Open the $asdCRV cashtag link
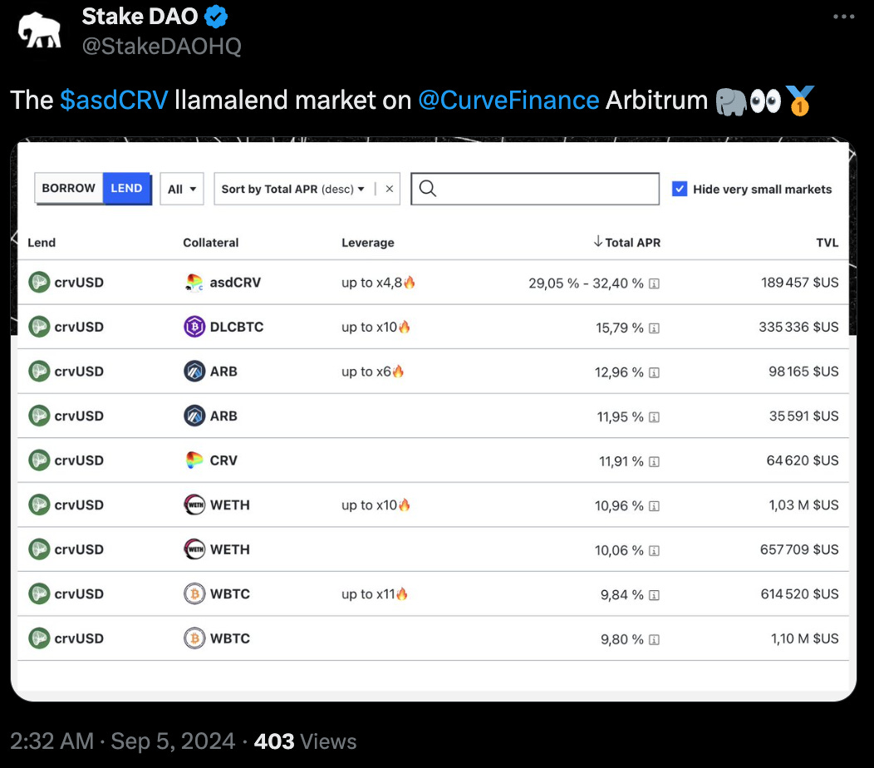 click(114, 101)
